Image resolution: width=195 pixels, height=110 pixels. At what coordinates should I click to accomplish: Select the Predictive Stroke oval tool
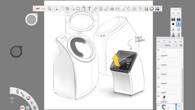(129, 9)
